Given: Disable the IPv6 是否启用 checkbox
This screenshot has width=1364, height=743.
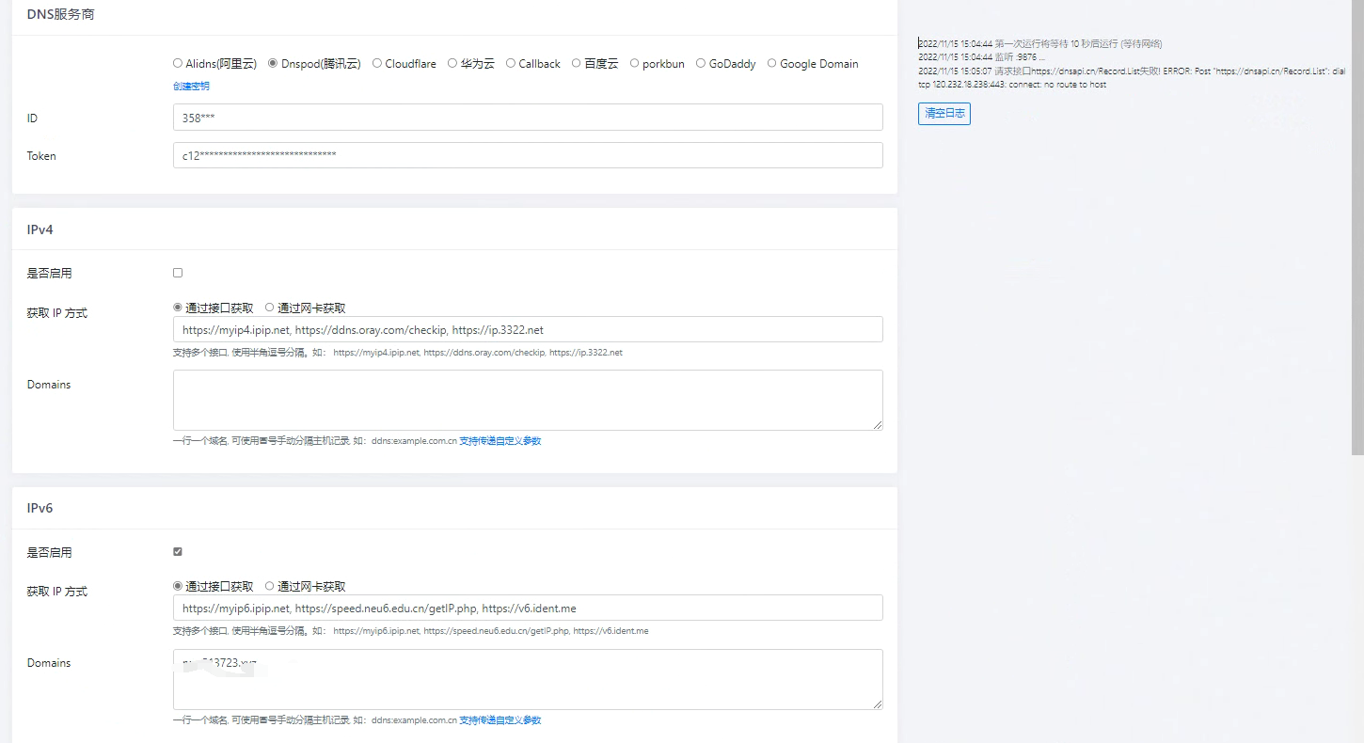Looking at the screenshot, I should 178,551.
